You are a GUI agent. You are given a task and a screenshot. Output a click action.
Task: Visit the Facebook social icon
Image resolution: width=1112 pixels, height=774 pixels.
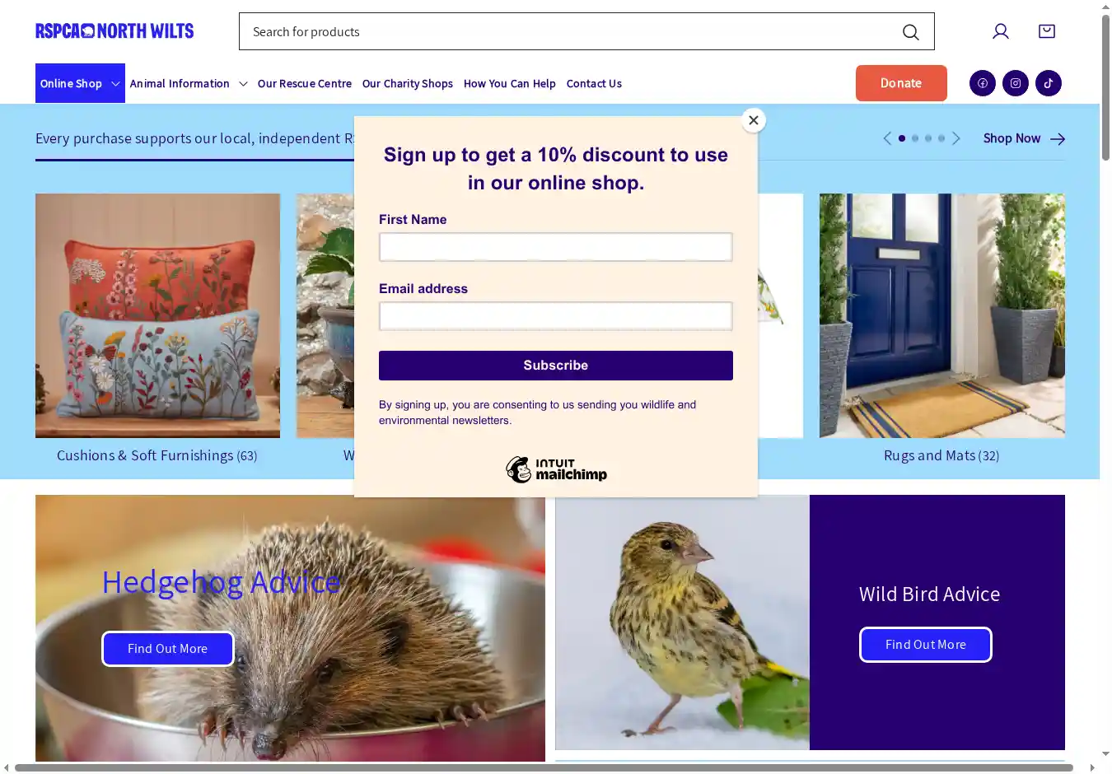pyautogui.click(x=983, y=83)
